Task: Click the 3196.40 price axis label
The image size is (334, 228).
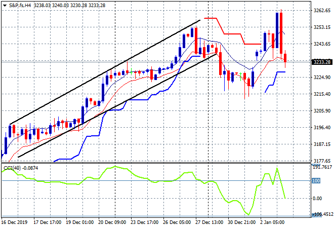Action: tap(322, 127)
